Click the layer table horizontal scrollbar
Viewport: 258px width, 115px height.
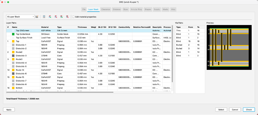(60, 92)
